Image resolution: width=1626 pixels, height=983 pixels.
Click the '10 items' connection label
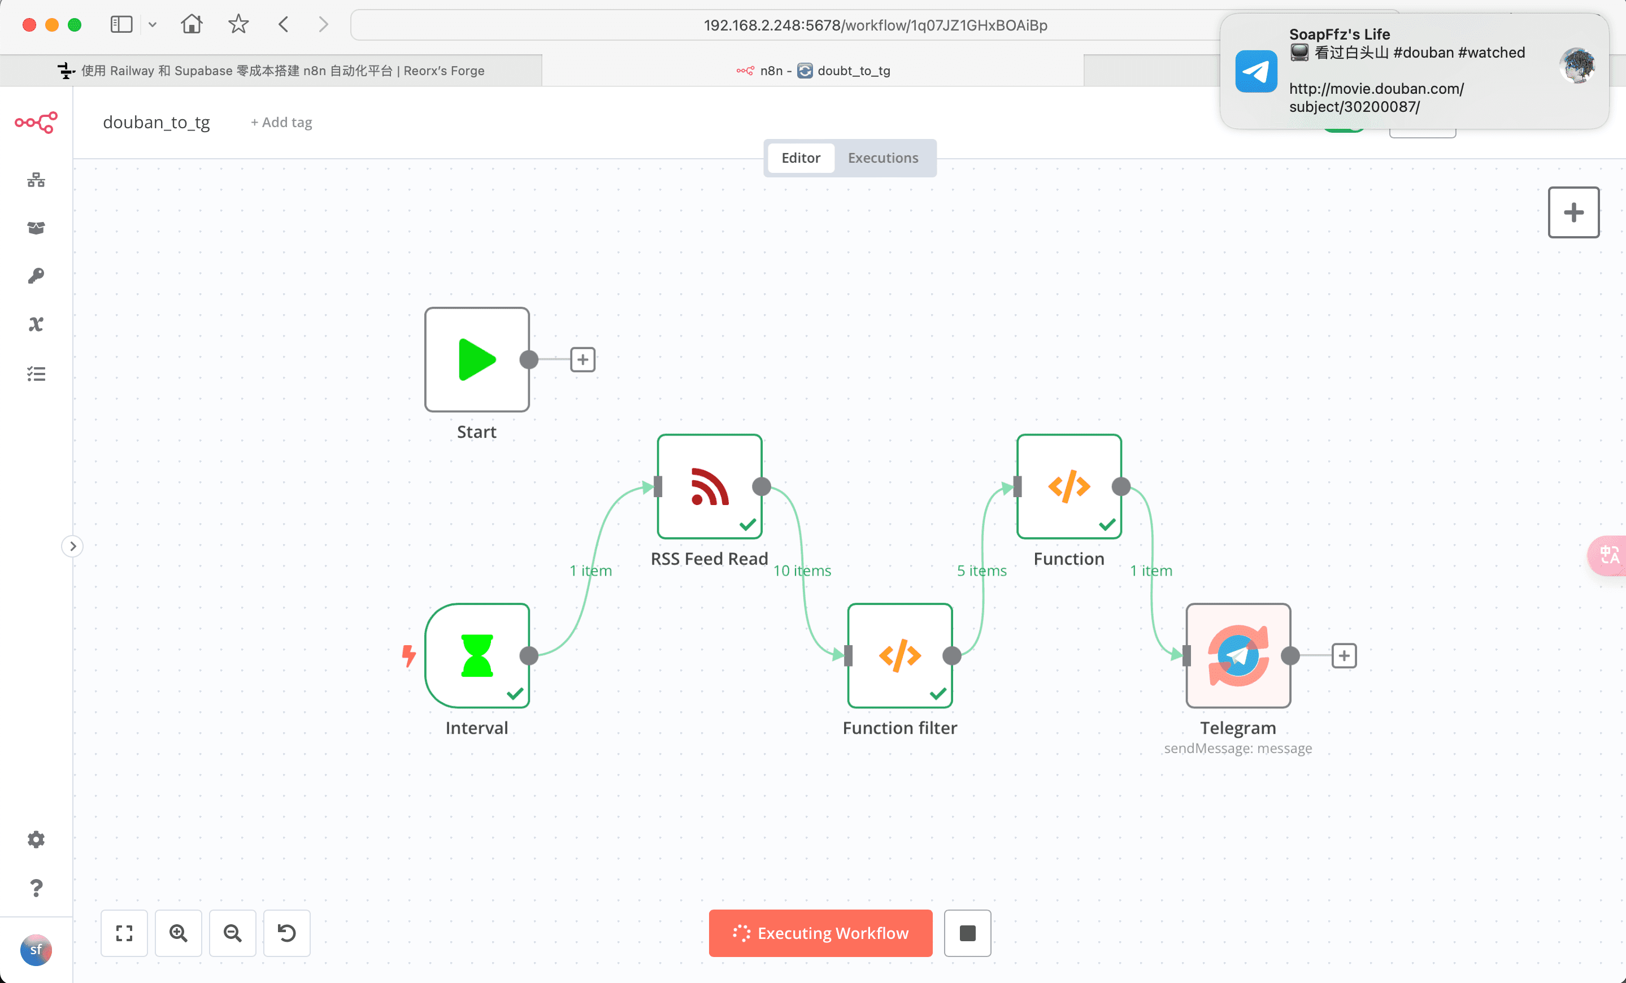(802, 571)
